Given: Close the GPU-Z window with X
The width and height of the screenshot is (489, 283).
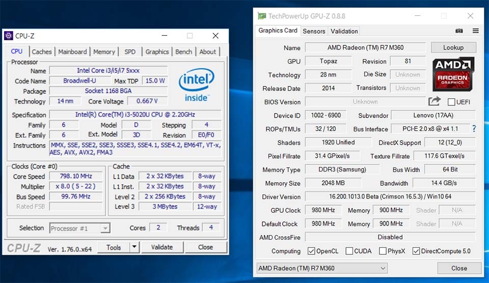Looking at the screenshot, I should (470, 16).
